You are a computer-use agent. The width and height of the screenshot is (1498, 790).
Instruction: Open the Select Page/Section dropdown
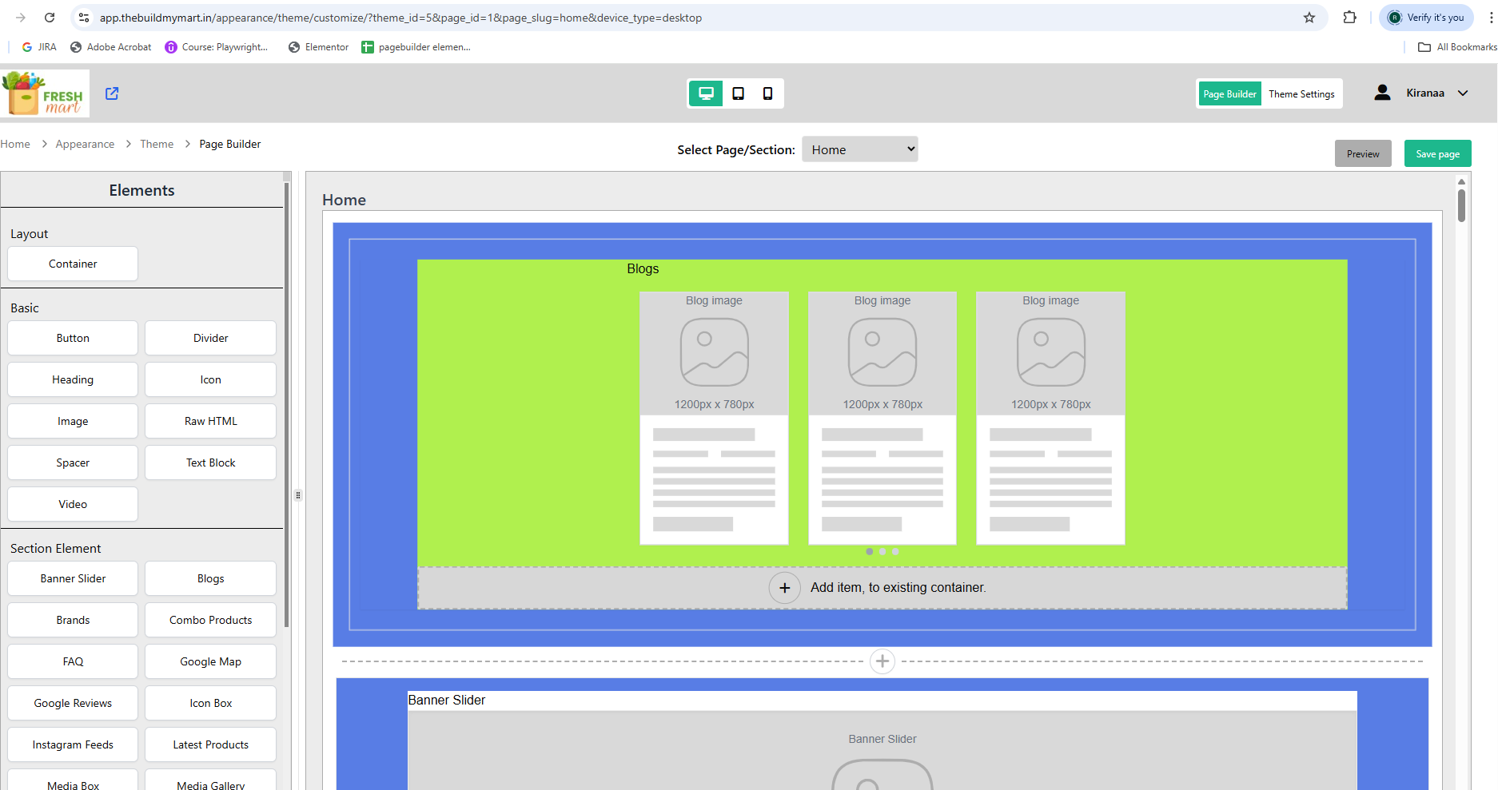pyautogui.click(x=860, y=149)
